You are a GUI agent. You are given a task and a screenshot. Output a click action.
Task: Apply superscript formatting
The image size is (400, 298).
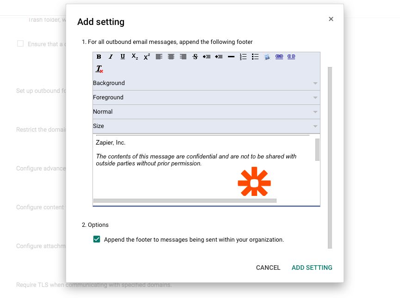(x=147, y=57)
